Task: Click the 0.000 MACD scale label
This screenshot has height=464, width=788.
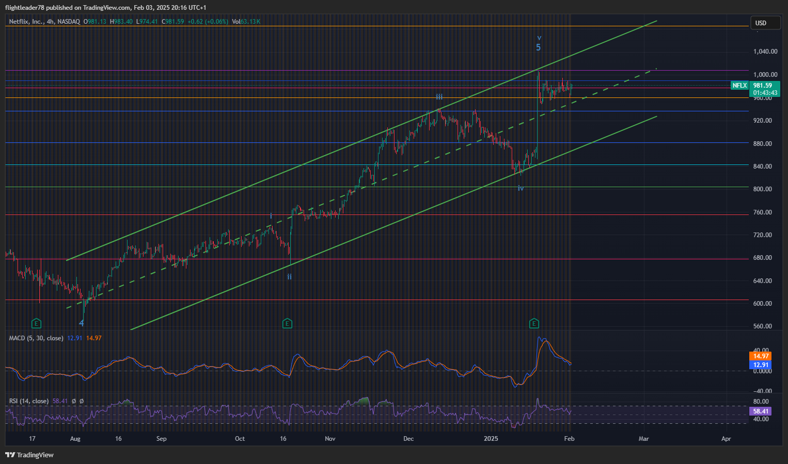Action: coord(763,371)
